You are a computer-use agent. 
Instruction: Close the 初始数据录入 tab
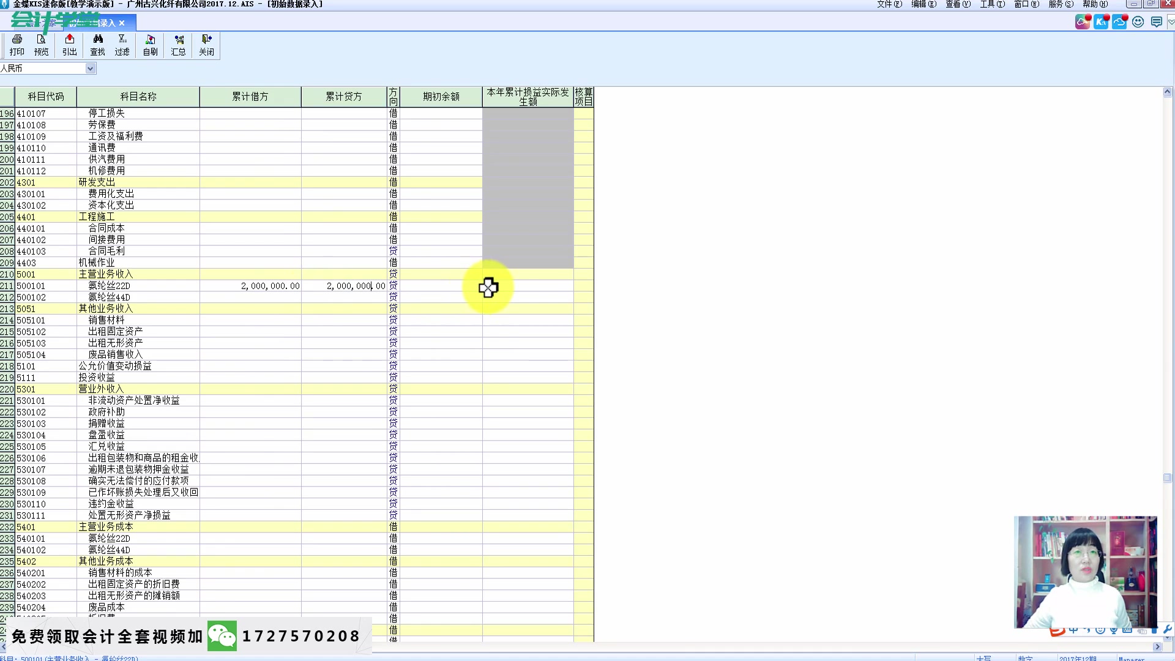122,23
